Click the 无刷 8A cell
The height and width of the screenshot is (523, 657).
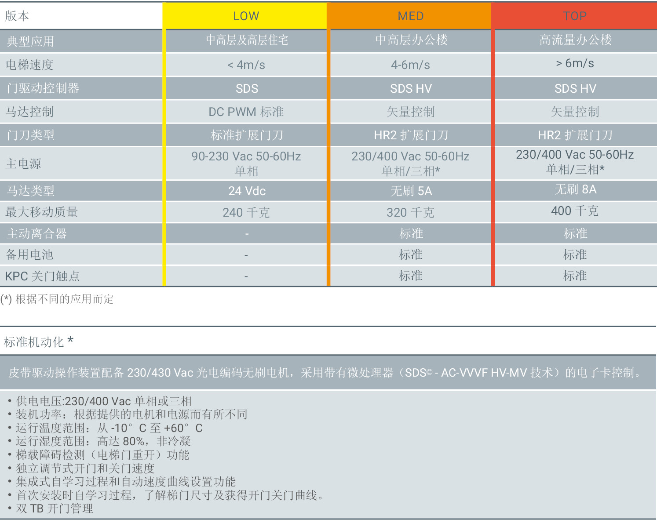click(575, 189)
